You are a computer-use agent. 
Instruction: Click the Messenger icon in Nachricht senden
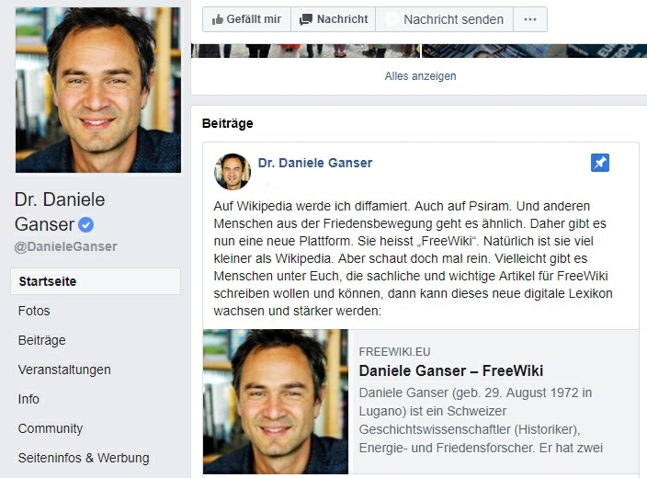(392, 19)
